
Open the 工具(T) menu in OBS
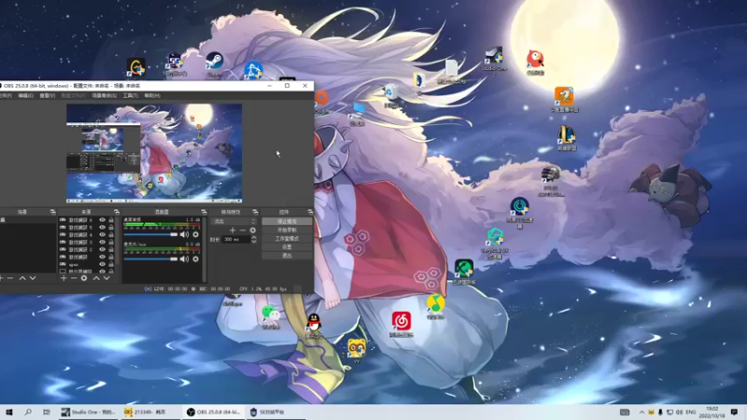(x=131, y=96)
